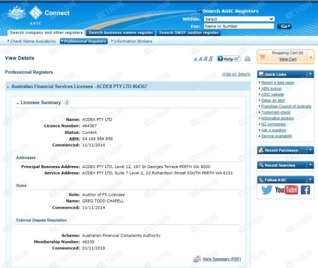Viewport: 318px width, 268px height.
Task: Click Setup an alert link
Action: point(273,100)
